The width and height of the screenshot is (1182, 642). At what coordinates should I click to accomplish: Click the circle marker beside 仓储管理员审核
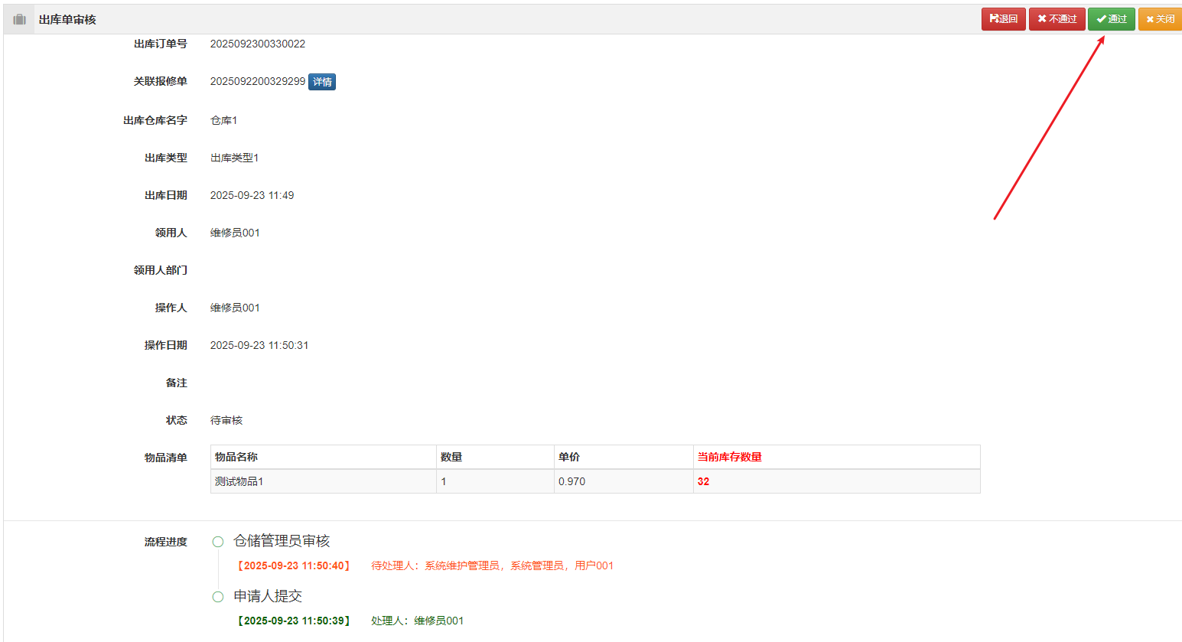click(218, 542)
